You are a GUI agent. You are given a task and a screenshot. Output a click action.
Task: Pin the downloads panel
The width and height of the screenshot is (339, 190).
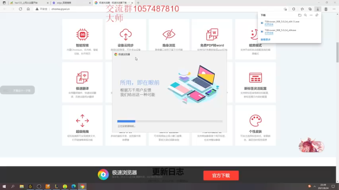[317, 15]
